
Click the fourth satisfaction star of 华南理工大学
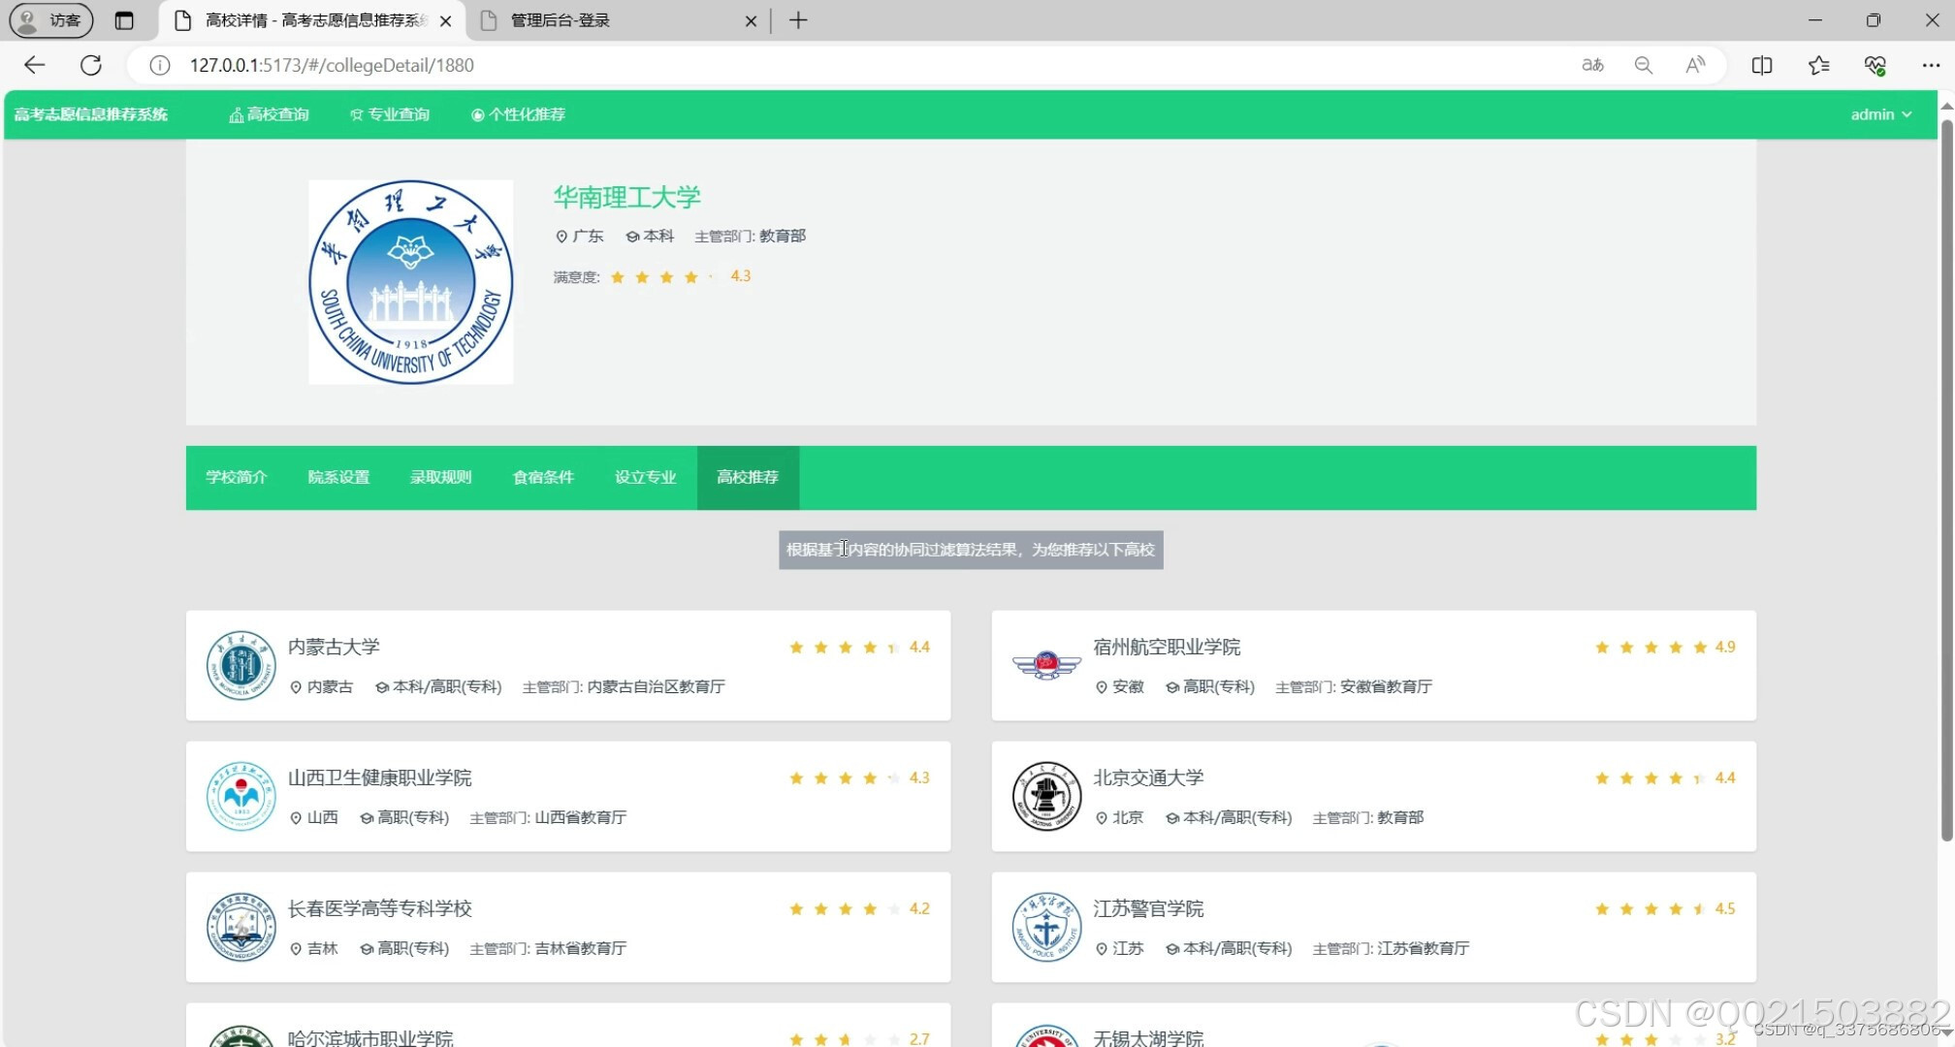click(690, 277)
